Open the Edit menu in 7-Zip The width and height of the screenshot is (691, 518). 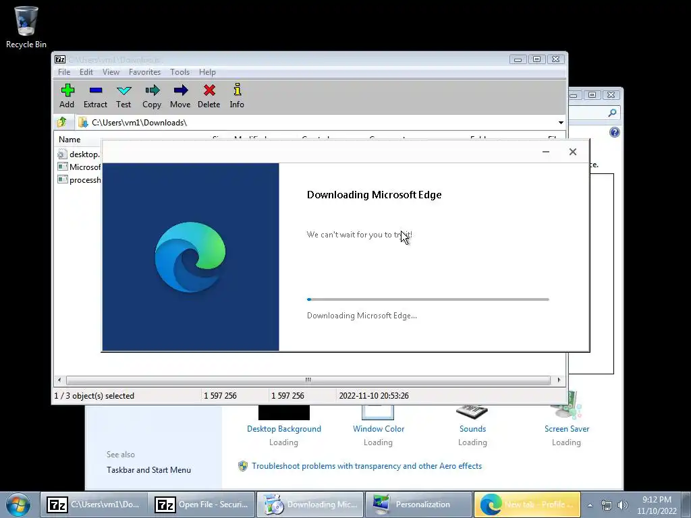point(86,71)
